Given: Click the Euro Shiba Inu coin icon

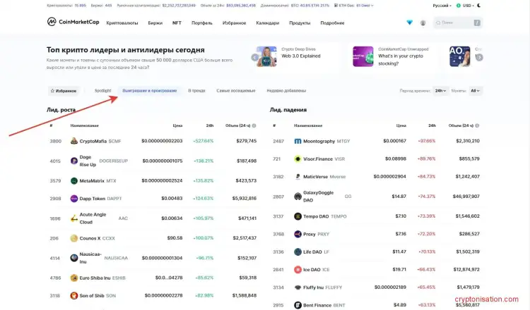Looking at the screenshot, I should 74,278.
